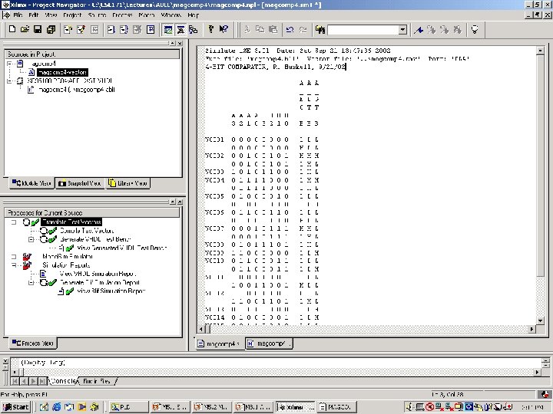Switch to Snapshot View tab
This screenshot has width=553, height=414.
pos(80,183)
